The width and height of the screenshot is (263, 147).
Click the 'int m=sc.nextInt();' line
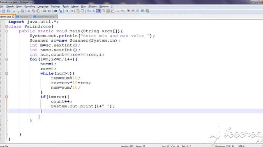55,45
